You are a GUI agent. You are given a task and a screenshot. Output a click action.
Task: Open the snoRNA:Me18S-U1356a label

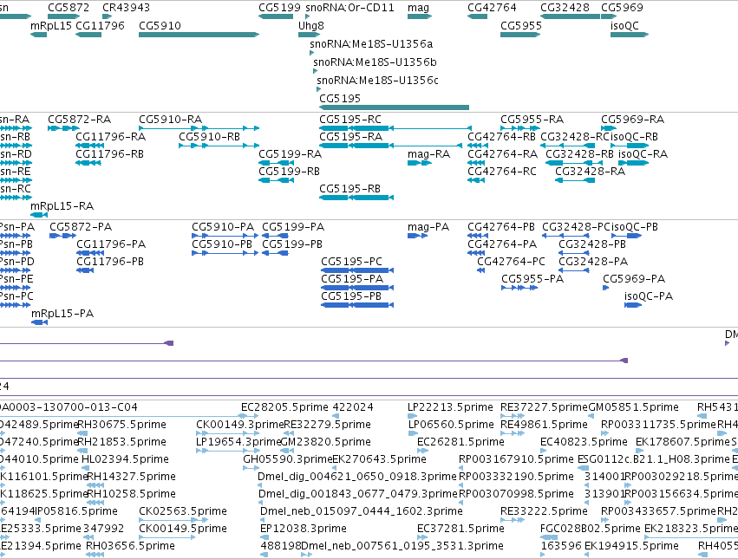coord(371,43)
